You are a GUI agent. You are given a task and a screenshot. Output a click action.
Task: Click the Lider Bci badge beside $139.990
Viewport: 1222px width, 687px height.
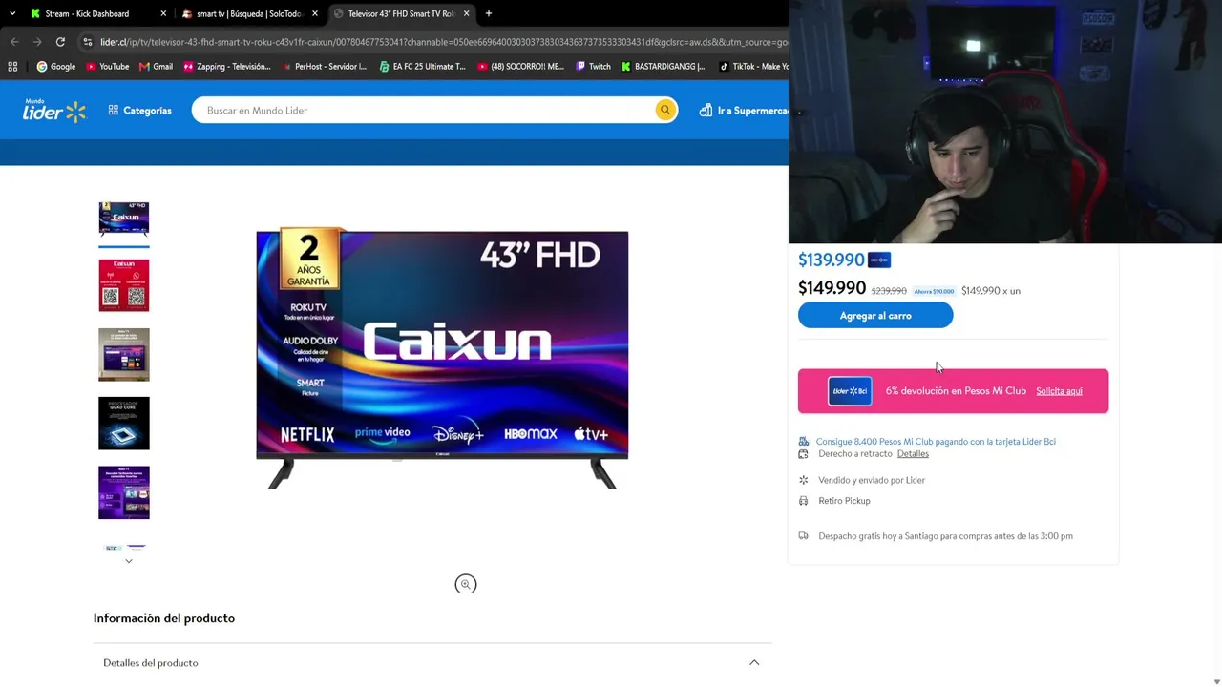(879, 260)
